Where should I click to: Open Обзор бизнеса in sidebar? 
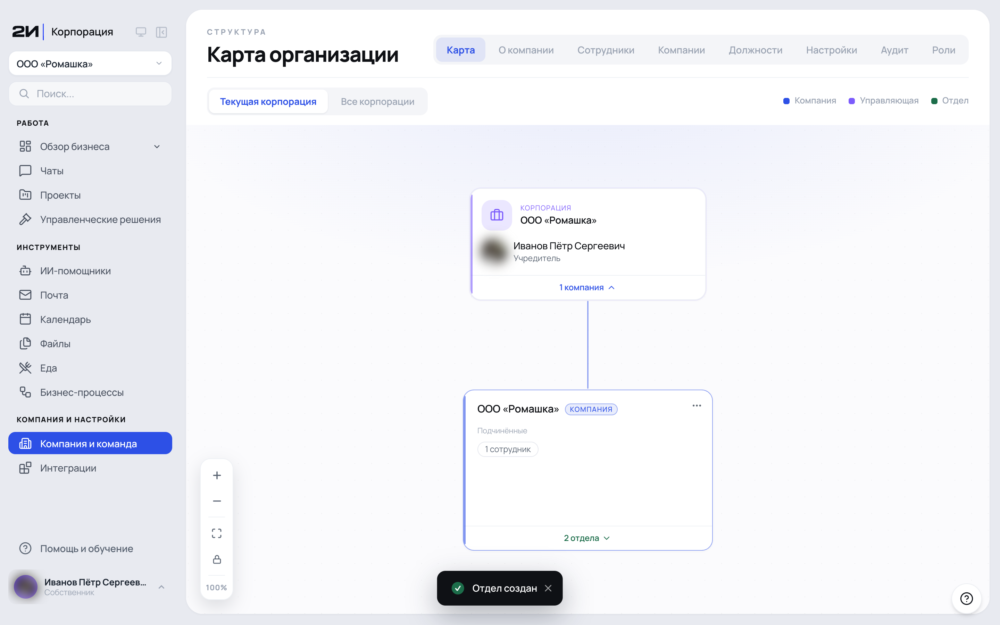pos(90,147)
